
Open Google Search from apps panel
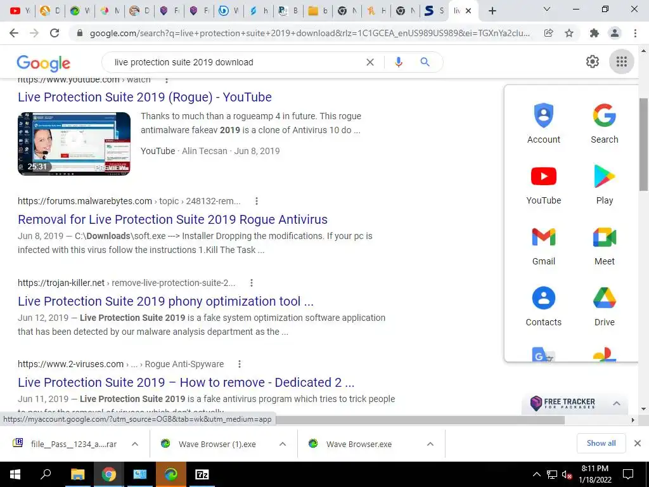tap(604, 124)
